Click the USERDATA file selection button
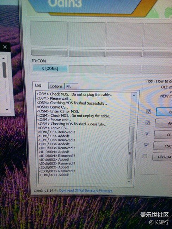The width and height of the screenshot is (172, 229). coord(162,157)
